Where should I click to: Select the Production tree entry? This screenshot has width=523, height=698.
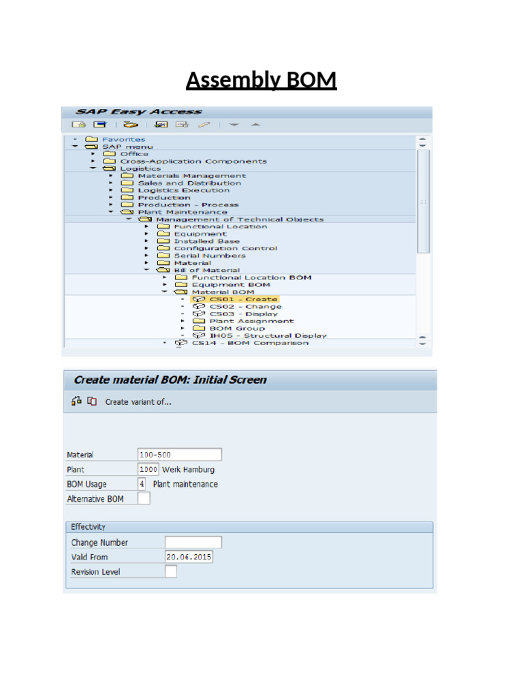[164, 198]
